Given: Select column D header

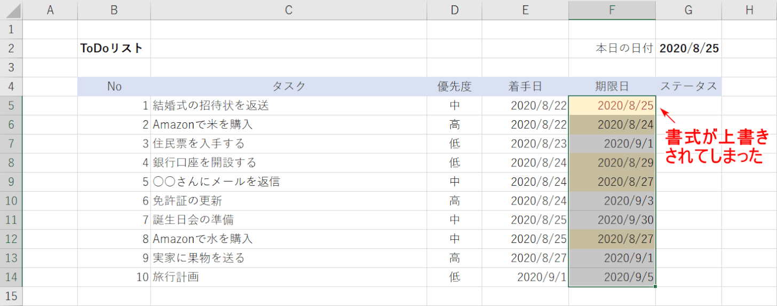Looking at the screenshot, I should pyautogui.click(x=455, y=10).
